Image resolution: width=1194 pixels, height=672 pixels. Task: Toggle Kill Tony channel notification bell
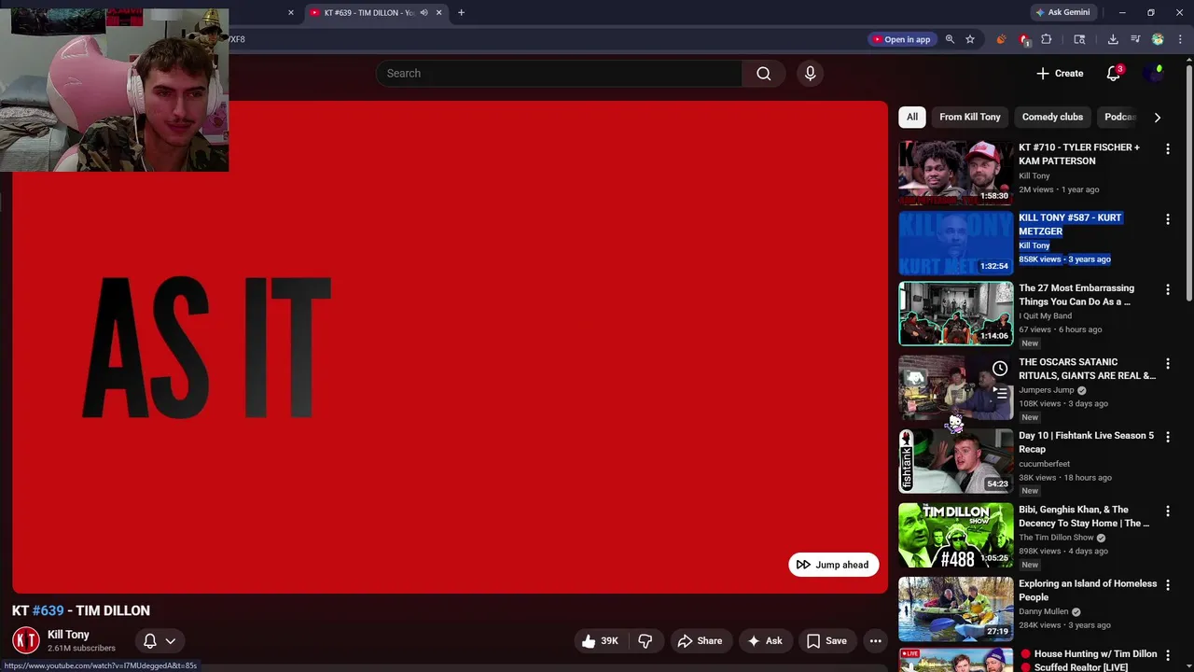point(149,641)
